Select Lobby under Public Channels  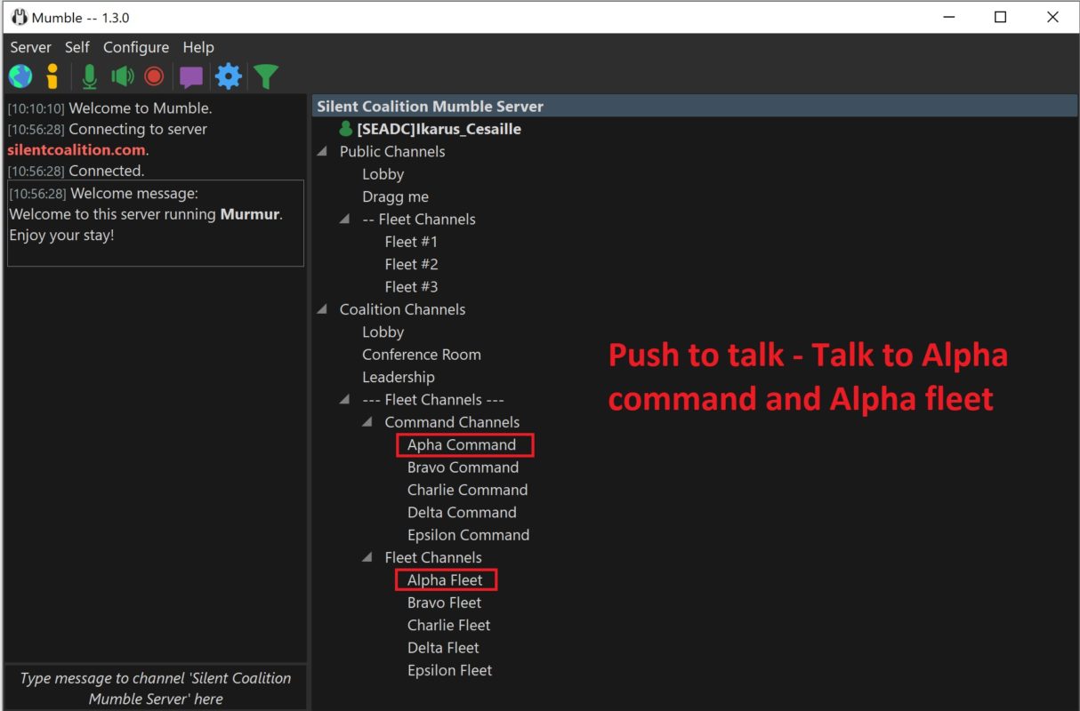[x=383, y=174]
